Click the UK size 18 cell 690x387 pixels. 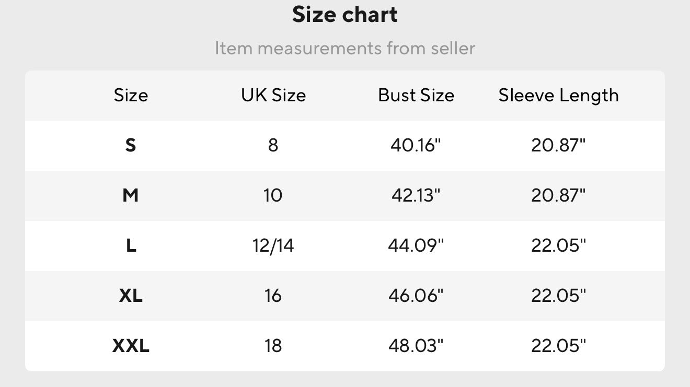click(273, 346)
